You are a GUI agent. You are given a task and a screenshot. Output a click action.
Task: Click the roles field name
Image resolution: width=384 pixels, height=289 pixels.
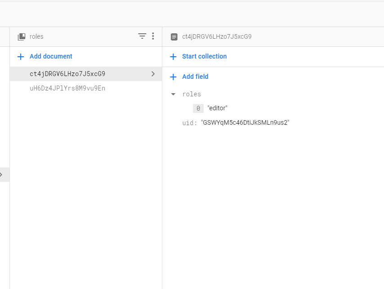pos(192,94)
